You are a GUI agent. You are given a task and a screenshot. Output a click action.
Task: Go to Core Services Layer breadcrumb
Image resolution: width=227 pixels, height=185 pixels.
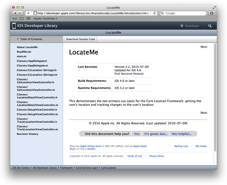(x=87, y=168)
